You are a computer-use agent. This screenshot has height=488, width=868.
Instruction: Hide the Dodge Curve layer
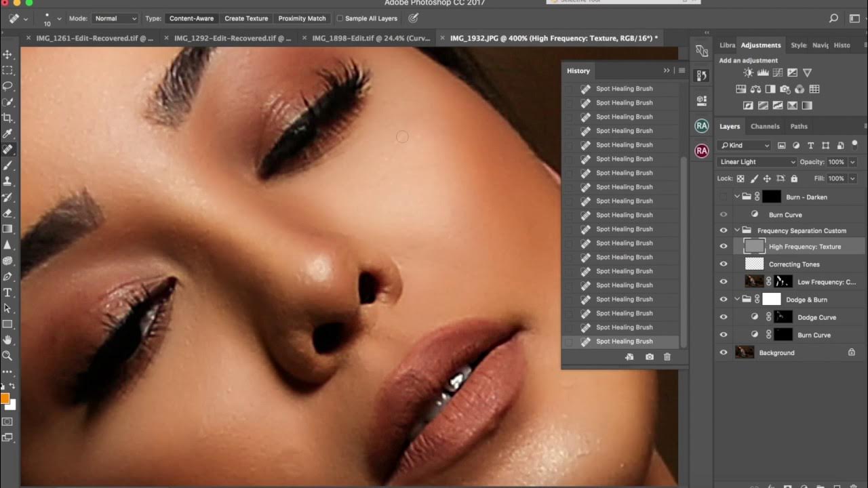(724, 317)
